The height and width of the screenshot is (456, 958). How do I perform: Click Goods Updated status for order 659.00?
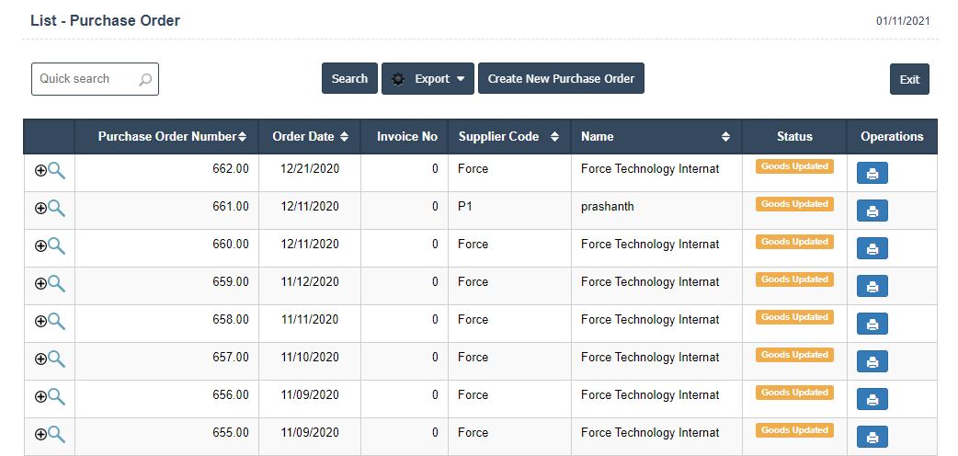[794, 279]
